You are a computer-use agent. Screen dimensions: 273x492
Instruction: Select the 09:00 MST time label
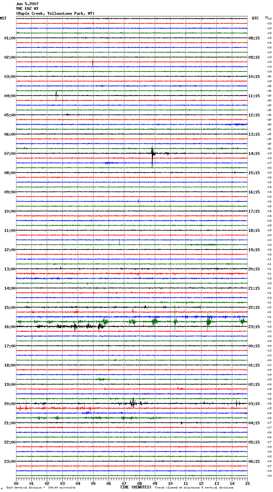click(10, 192)
